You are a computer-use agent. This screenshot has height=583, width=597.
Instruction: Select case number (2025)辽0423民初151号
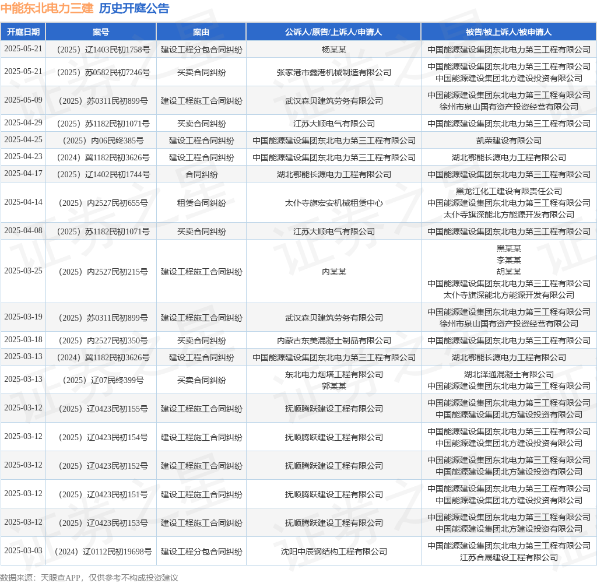click(103, 494)
